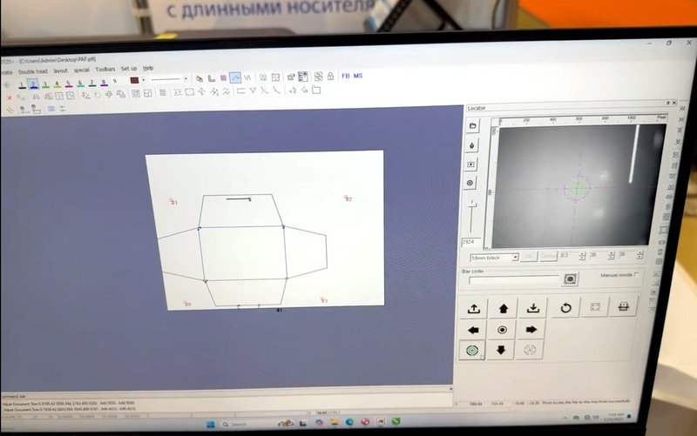Select pen layer 2 (blue)

[x=33, y=84]
